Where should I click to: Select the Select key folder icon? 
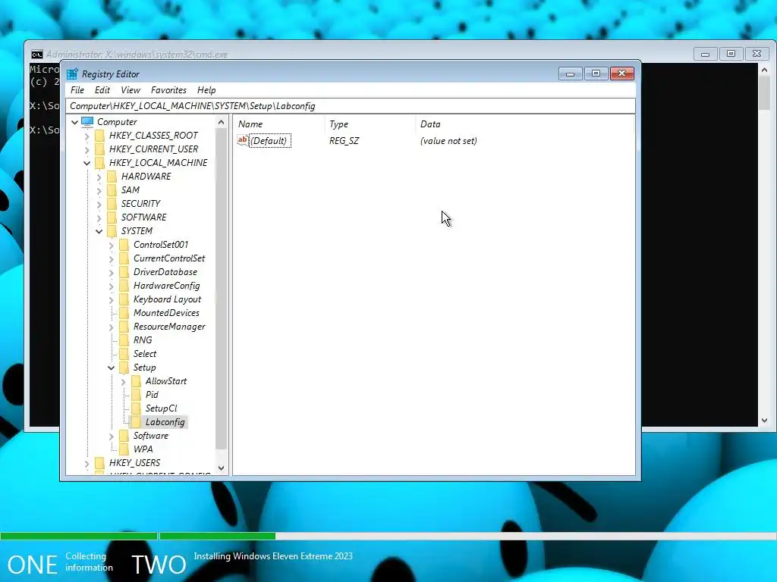coord(124,354)
